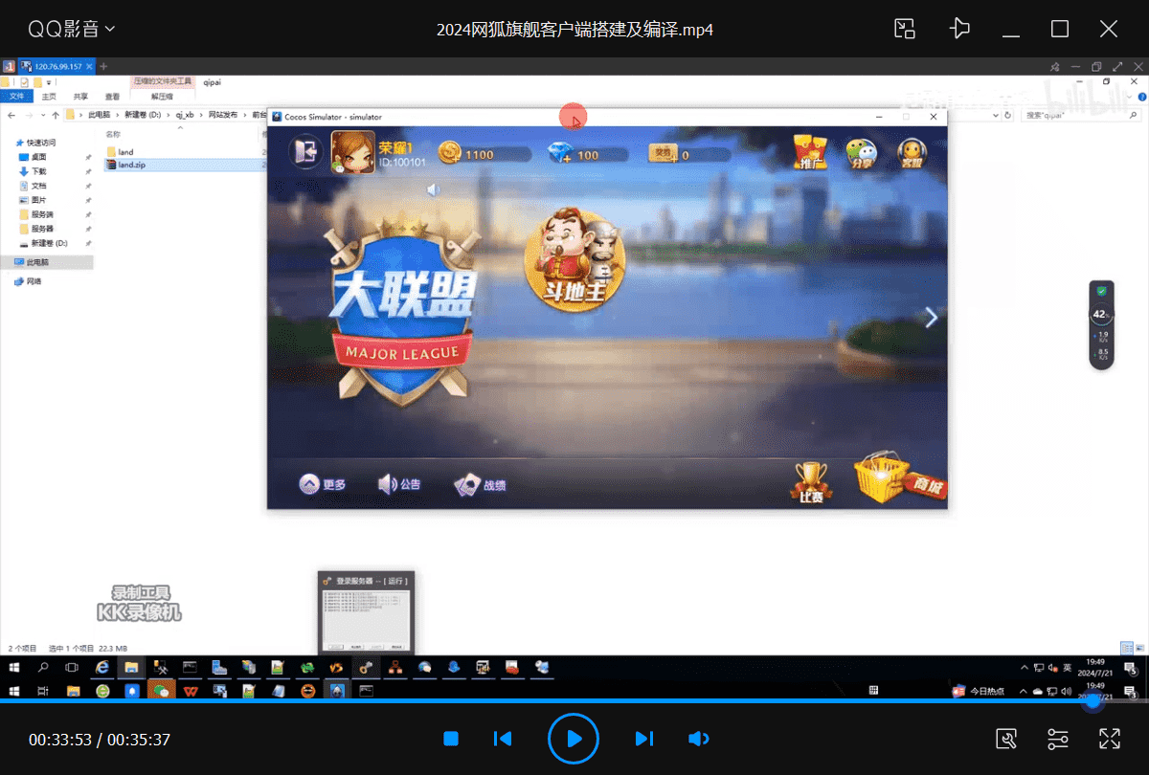Switch to mini player mode icon
This screenshot has width=1149, height=775.
click(x=905, y=29)
